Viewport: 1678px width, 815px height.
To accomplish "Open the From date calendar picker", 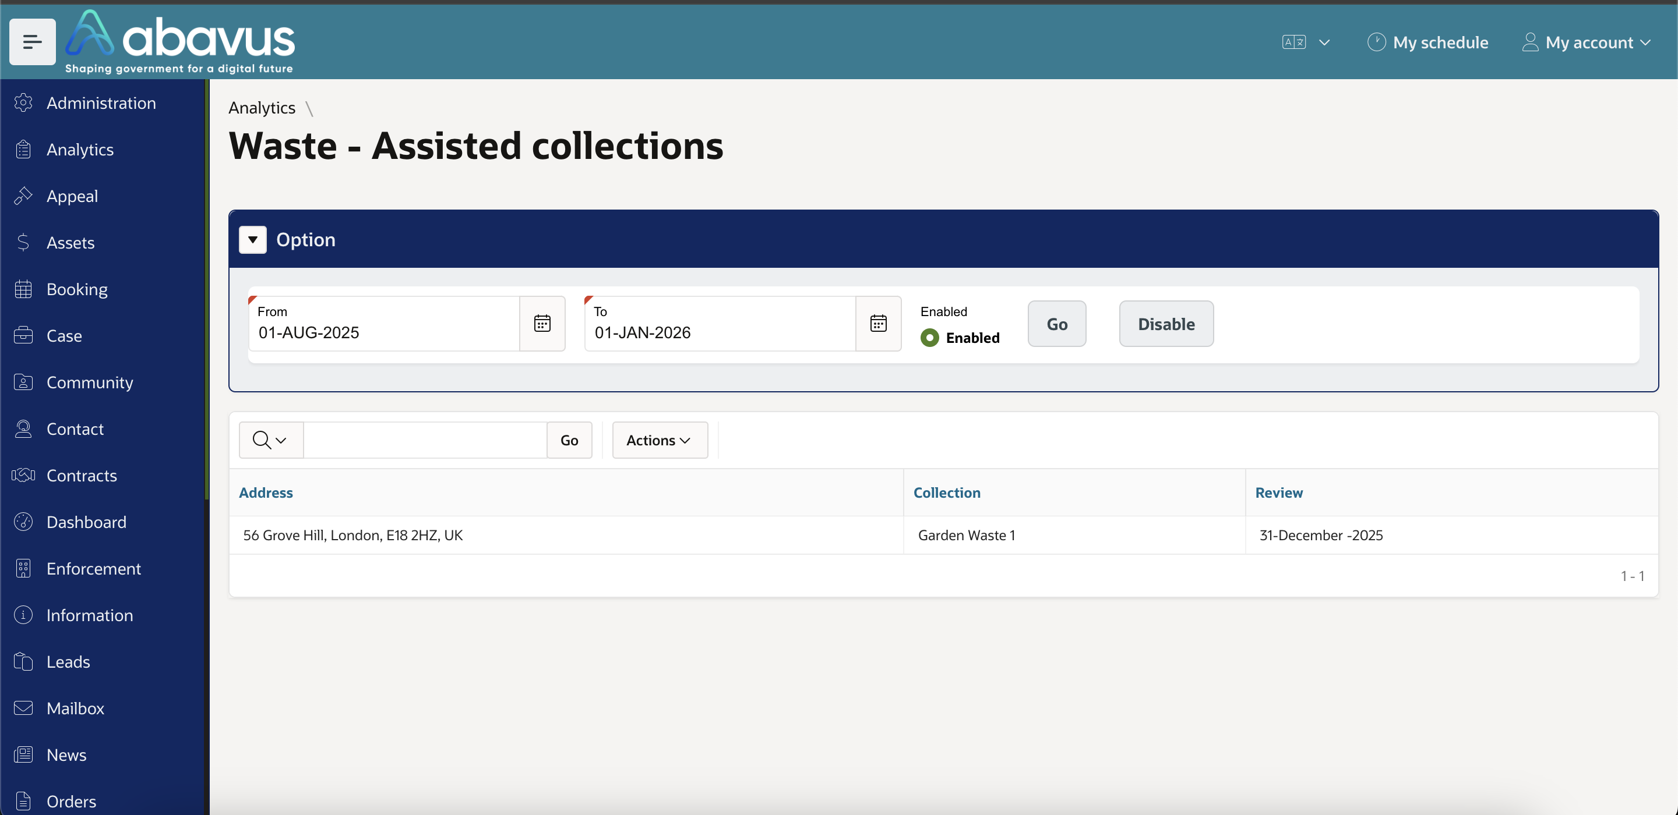I will point(542,324).
